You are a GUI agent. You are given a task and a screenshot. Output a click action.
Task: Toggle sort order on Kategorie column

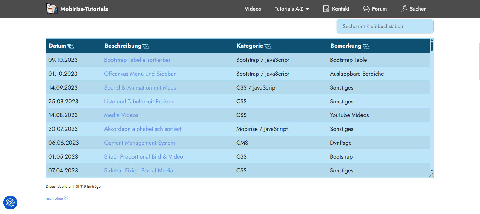(268, 46)
